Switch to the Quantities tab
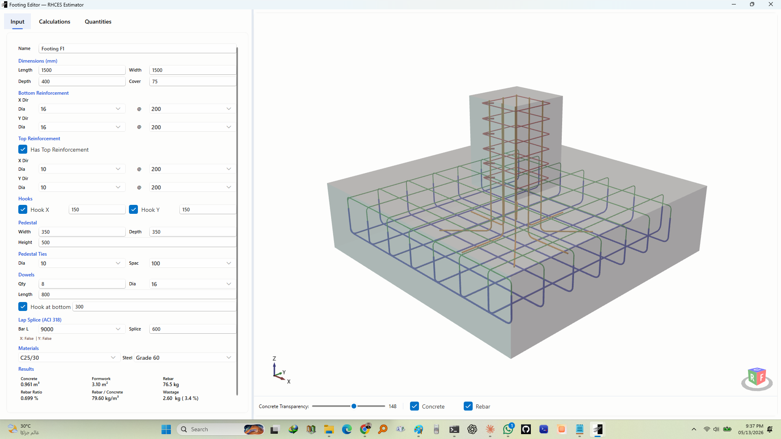 click(x=98, y=22)
